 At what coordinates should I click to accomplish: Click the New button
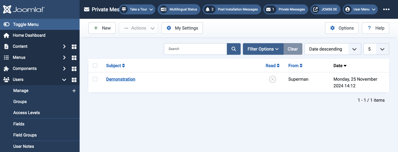tap(102, 28)
